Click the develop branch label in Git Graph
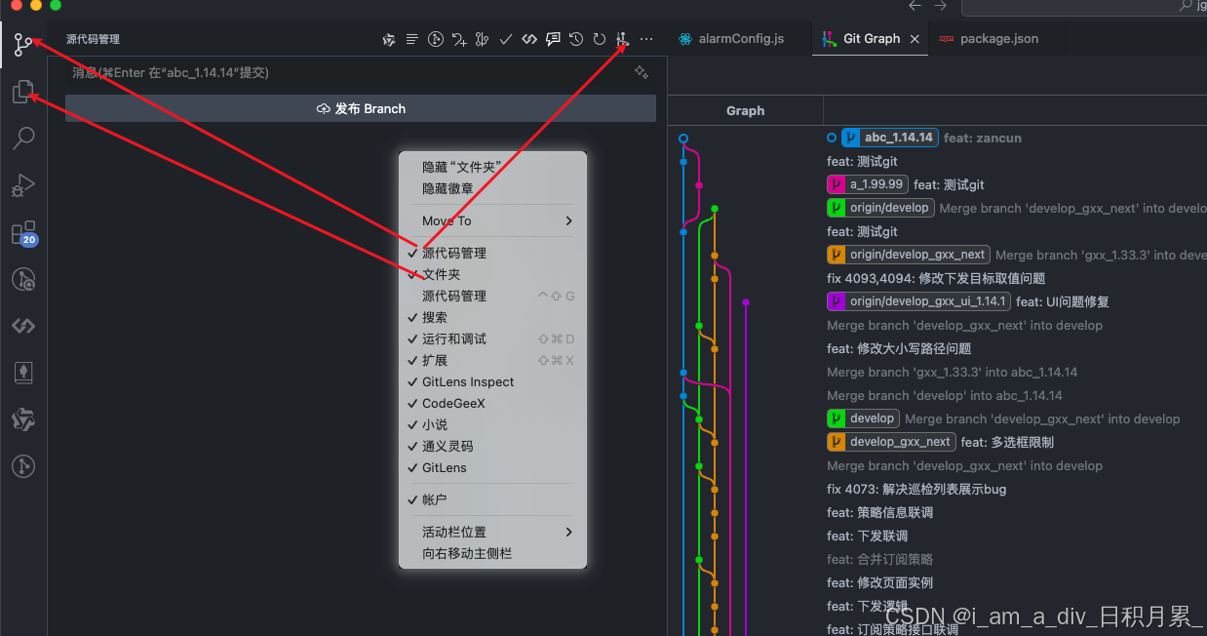The image size is (1207, 636). point(862,417)
